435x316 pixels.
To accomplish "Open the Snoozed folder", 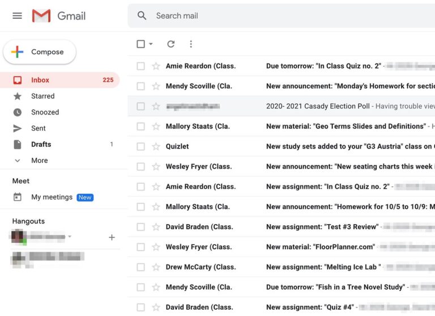I will [x=59, y=112].
